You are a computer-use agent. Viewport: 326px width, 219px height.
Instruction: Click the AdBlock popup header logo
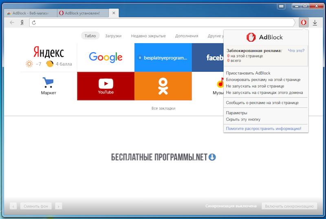tap(264, 37)
